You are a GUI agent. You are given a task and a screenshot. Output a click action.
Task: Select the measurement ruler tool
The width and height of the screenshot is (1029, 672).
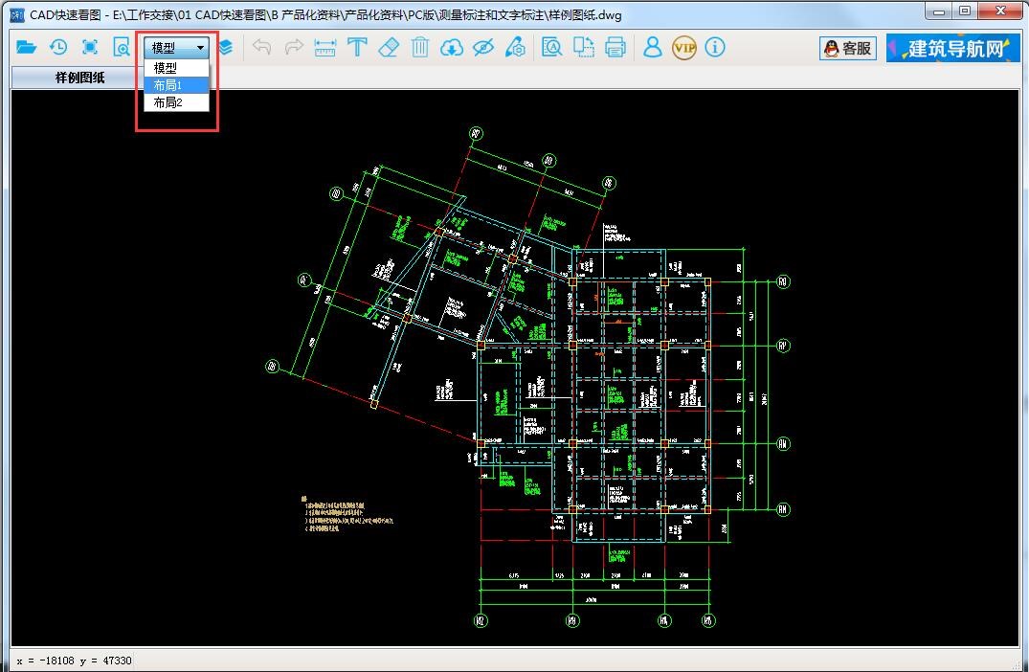325,47
